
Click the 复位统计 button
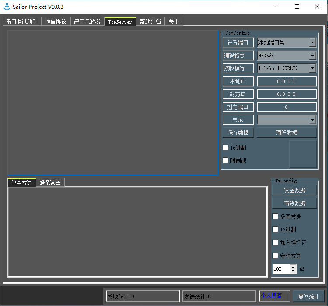[x=309, y=296]
